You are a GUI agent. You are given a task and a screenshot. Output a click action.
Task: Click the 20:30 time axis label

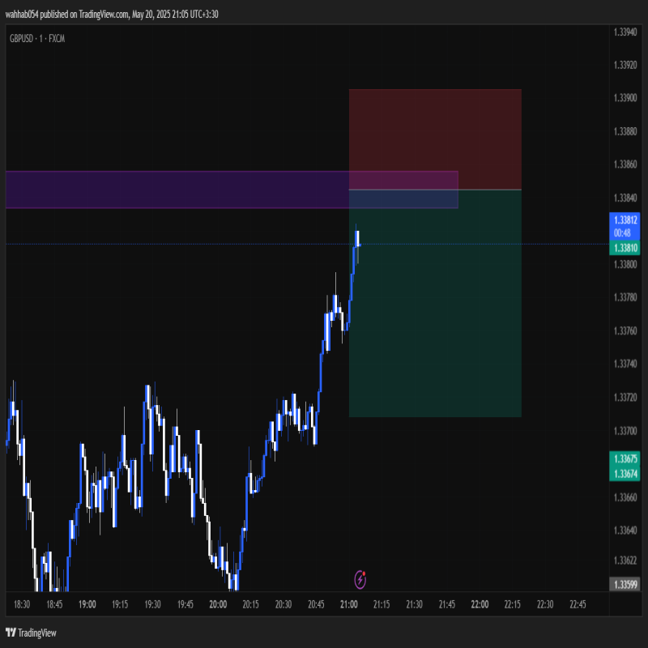tap(283, 604)
